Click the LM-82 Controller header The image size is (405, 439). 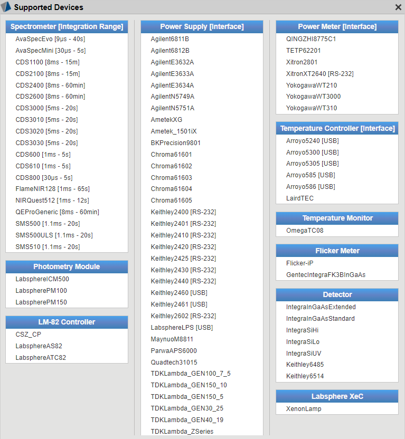[x=67, y=322]
